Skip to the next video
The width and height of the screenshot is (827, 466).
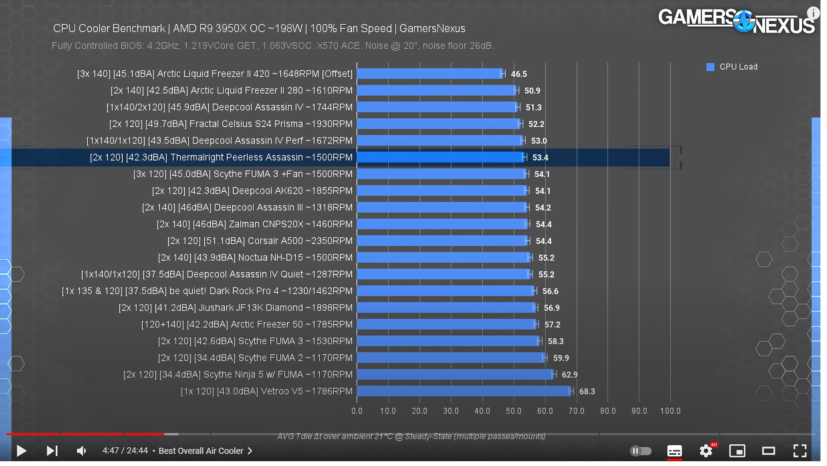(52, 451)
